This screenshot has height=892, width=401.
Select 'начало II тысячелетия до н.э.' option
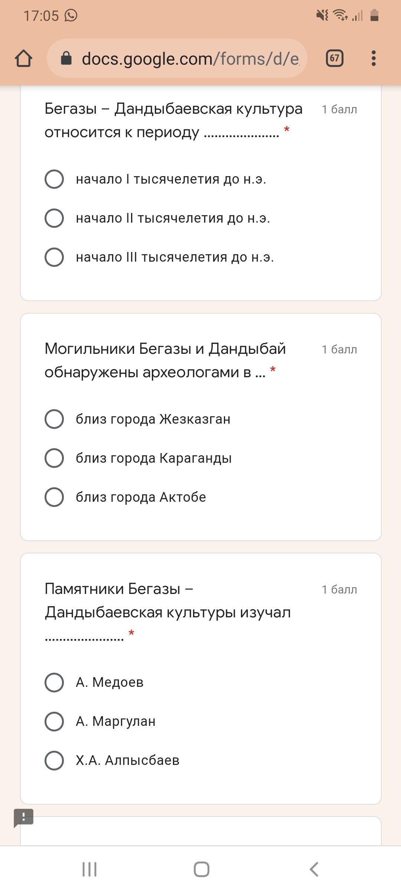pyautogui.click(x=54, y=218)
